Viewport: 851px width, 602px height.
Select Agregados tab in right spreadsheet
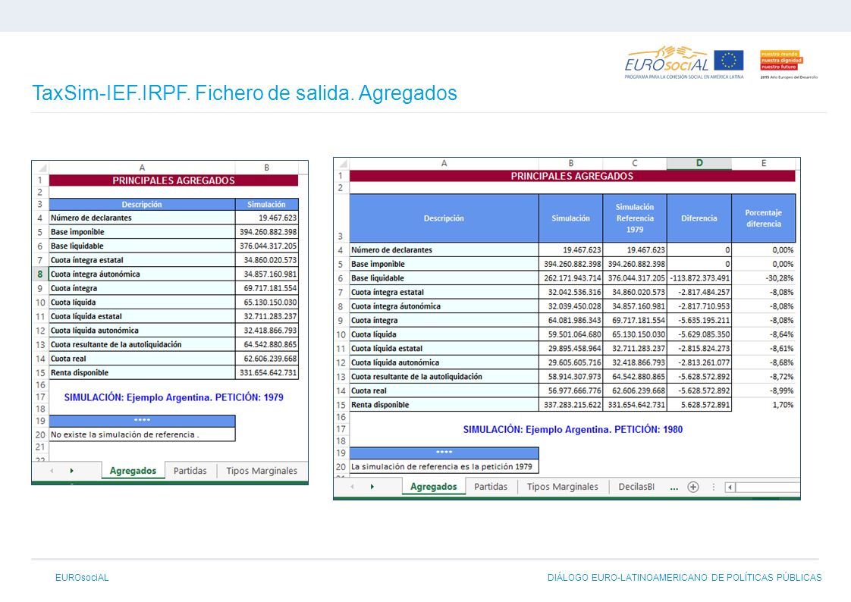(433, 487)
